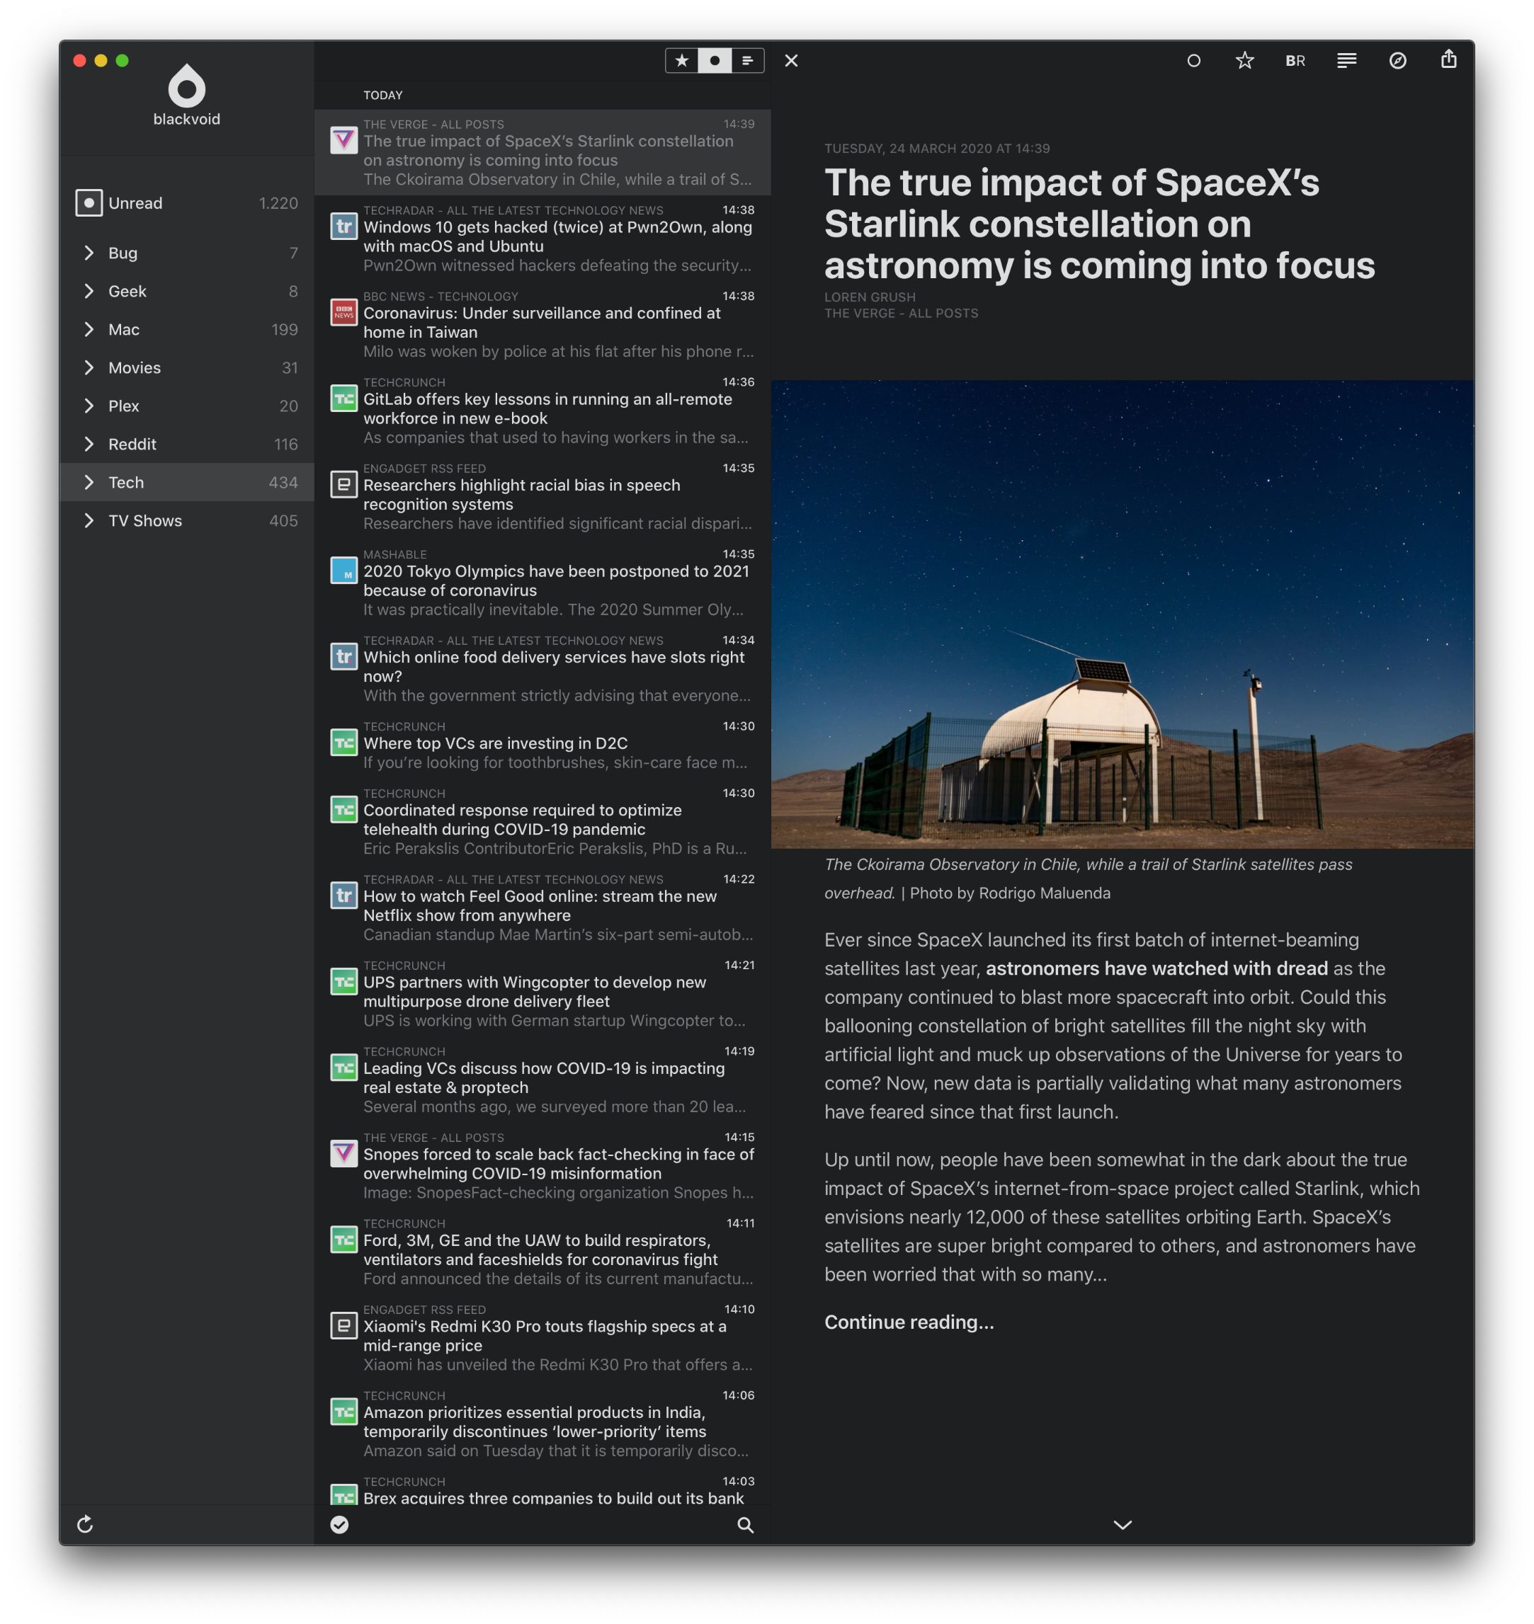1534x1624 pixels.
Task: Open Amazon India essential products article
Action: pos(542,1423)
